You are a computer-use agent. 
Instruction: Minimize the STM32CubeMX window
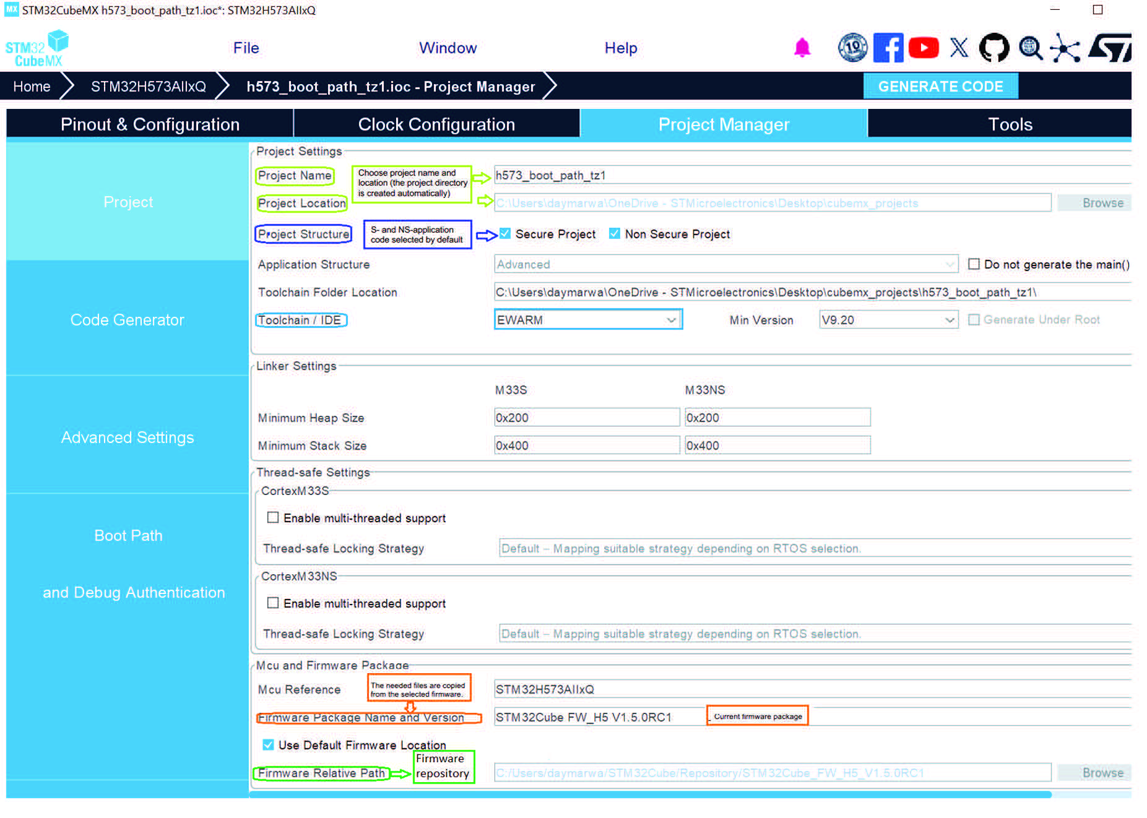click(1055, 10)
